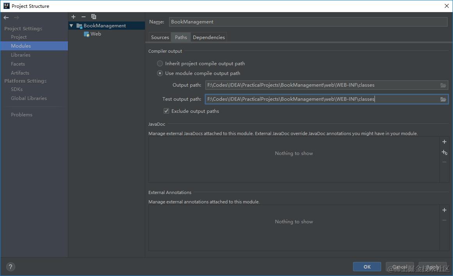Switch to the Dependencies tab
Image resolution: width=453 pixels, height=276 pixels.
tap(209, 37)
